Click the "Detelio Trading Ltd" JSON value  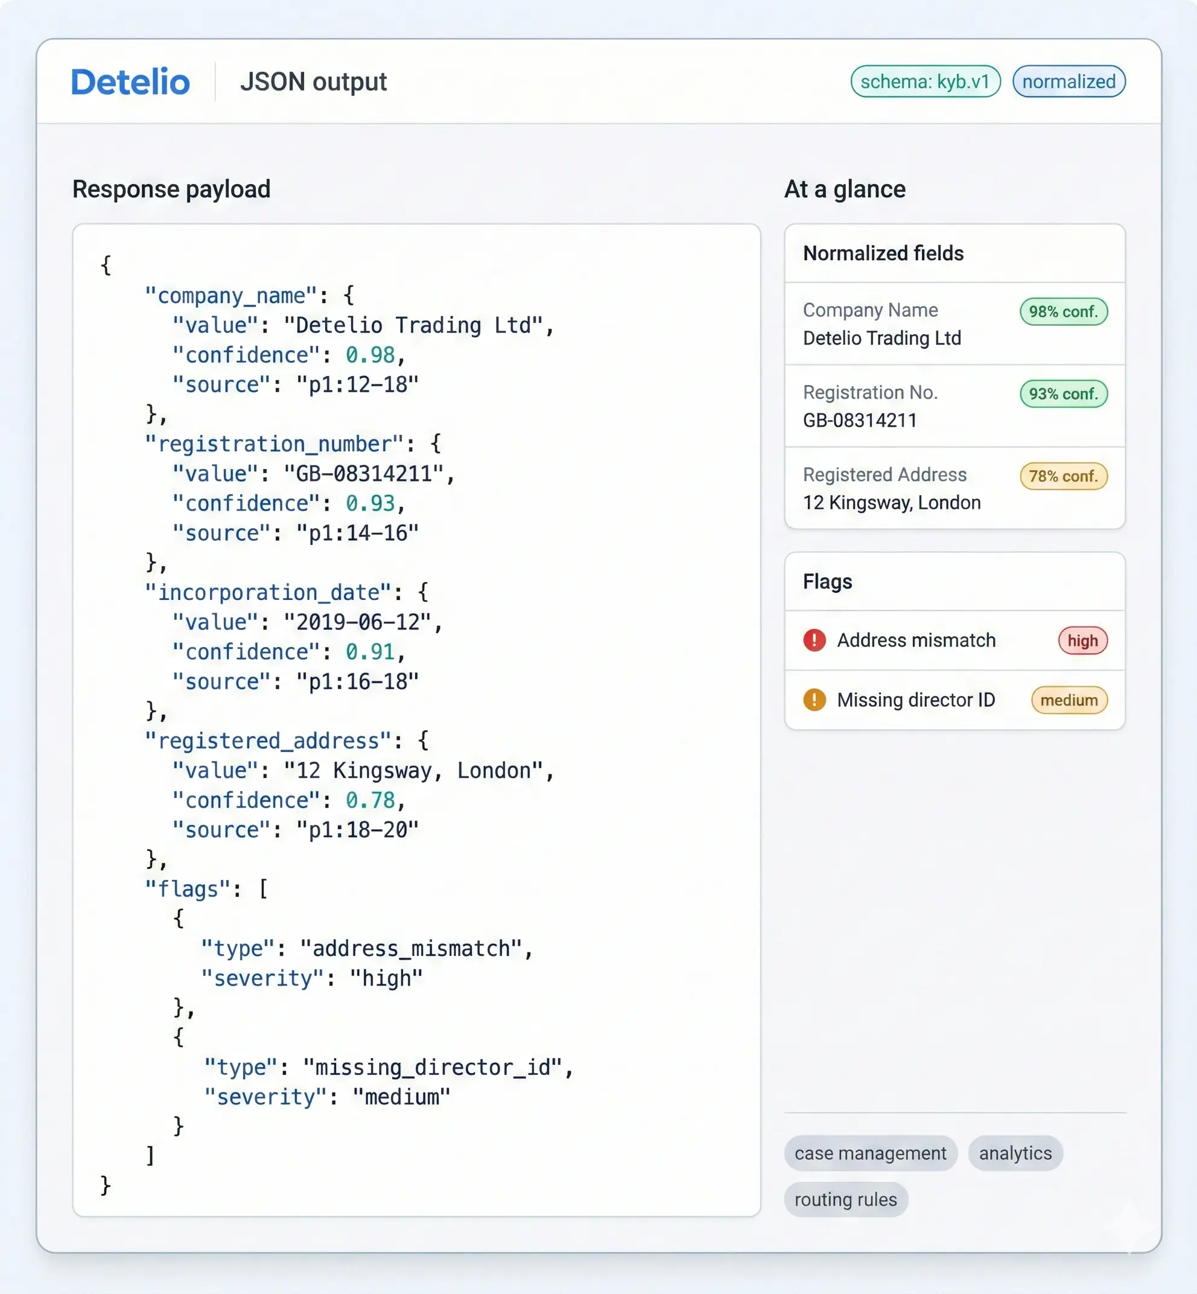pos(413,325)
